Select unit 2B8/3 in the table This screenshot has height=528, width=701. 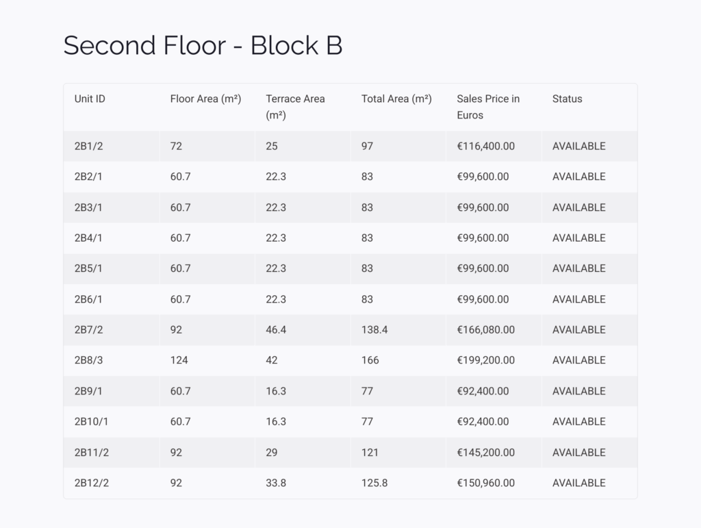click(x=88, y=360)
